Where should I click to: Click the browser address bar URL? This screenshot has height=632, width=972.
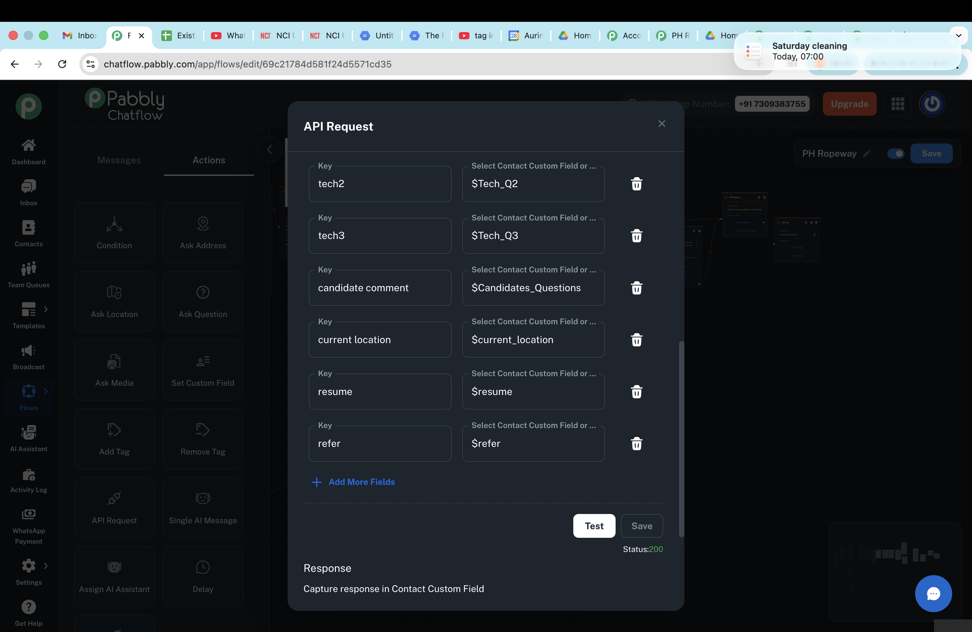(x=248, y=64)
